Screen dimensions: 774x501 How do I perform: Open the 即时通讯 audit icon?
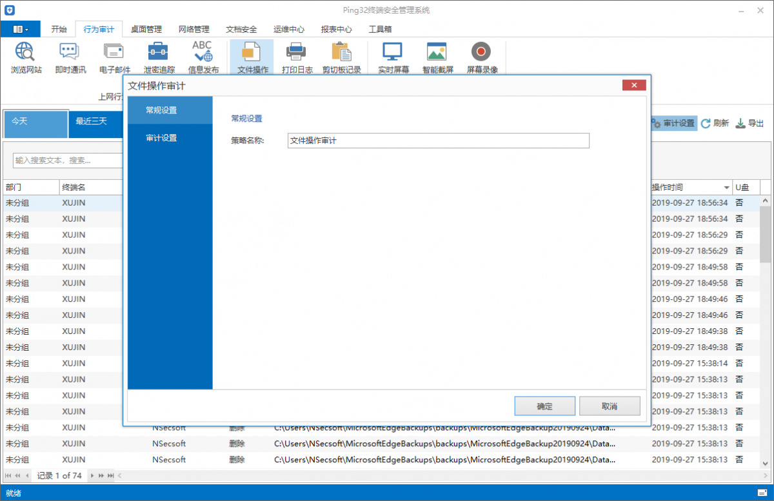click(70, 58)
